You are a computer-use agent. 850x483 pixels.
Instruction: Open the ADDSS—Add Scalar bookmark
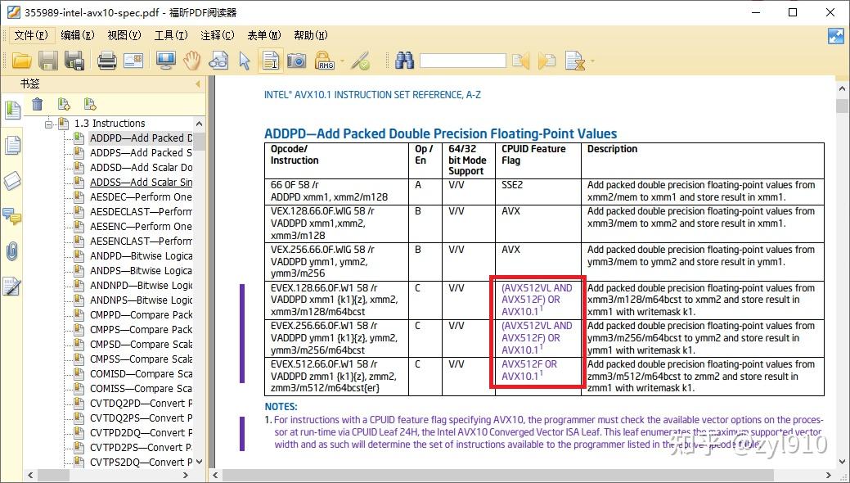pos(141,182)
